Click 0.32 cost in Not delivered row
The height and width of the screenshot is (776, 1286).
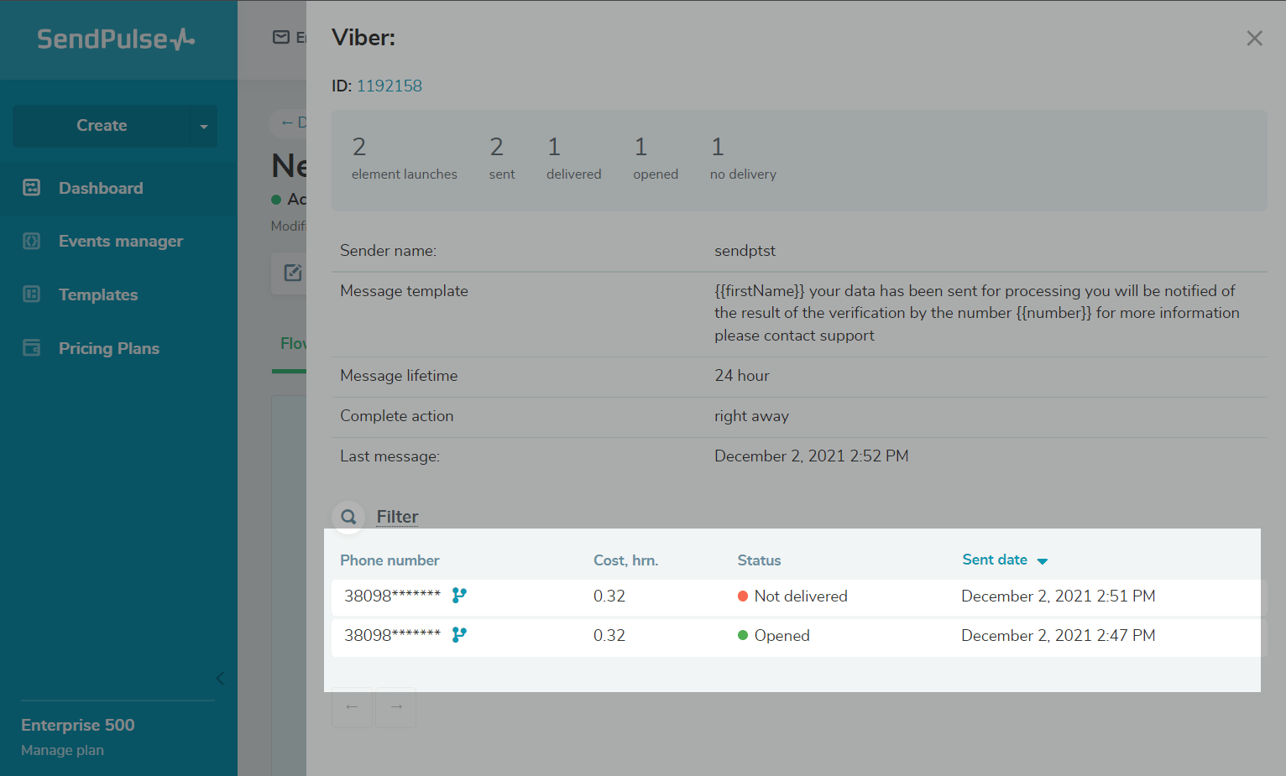tap(609, 596)
